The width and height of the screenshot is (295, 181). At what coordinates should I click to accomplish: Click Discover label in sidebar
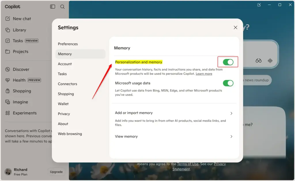coord(21,69)
